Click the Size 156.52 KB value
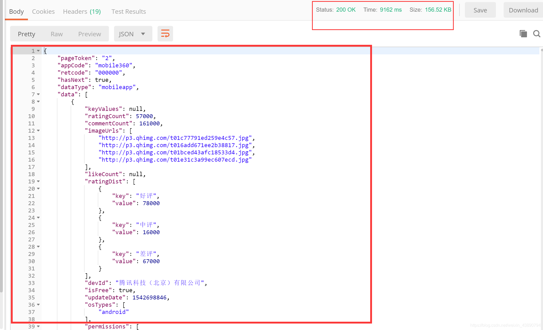 (x=438, y=10)
